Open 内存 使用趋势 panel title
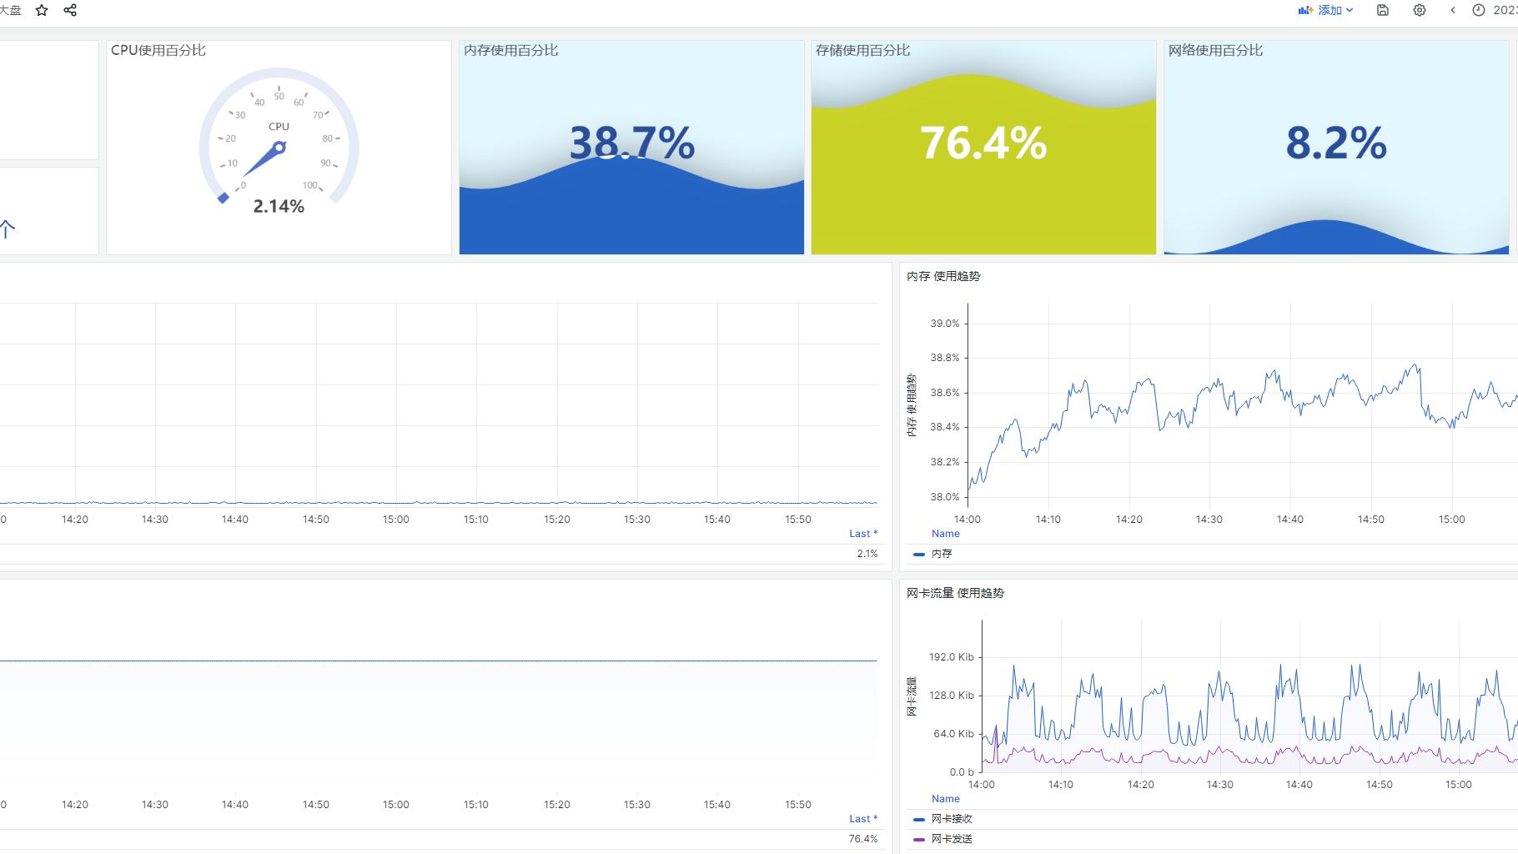The width and height of the screenshot is (1518, 854). click(x=943, y=276)
